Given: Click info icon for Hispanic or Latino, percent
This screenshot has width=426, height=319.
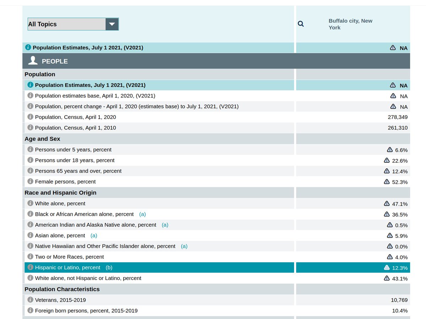Looking at the screenshot, I should point(31,267).
